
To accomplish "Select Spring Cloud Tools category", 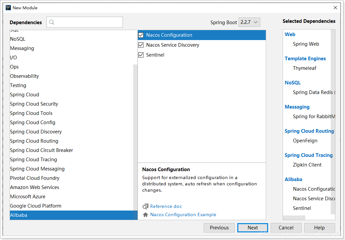I will click(x=72, y=113).
